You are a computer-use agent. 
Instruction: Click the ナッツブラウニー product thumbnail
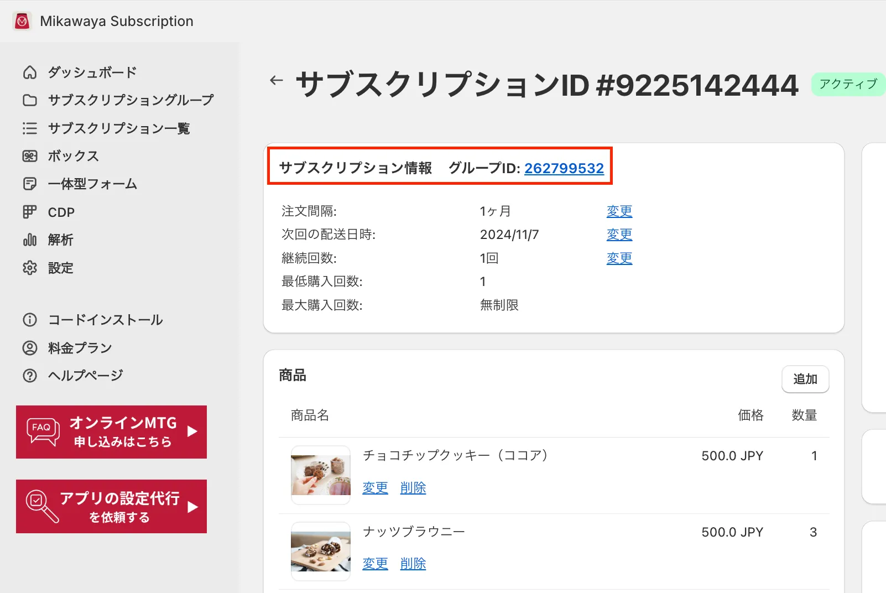click(321, 551)
